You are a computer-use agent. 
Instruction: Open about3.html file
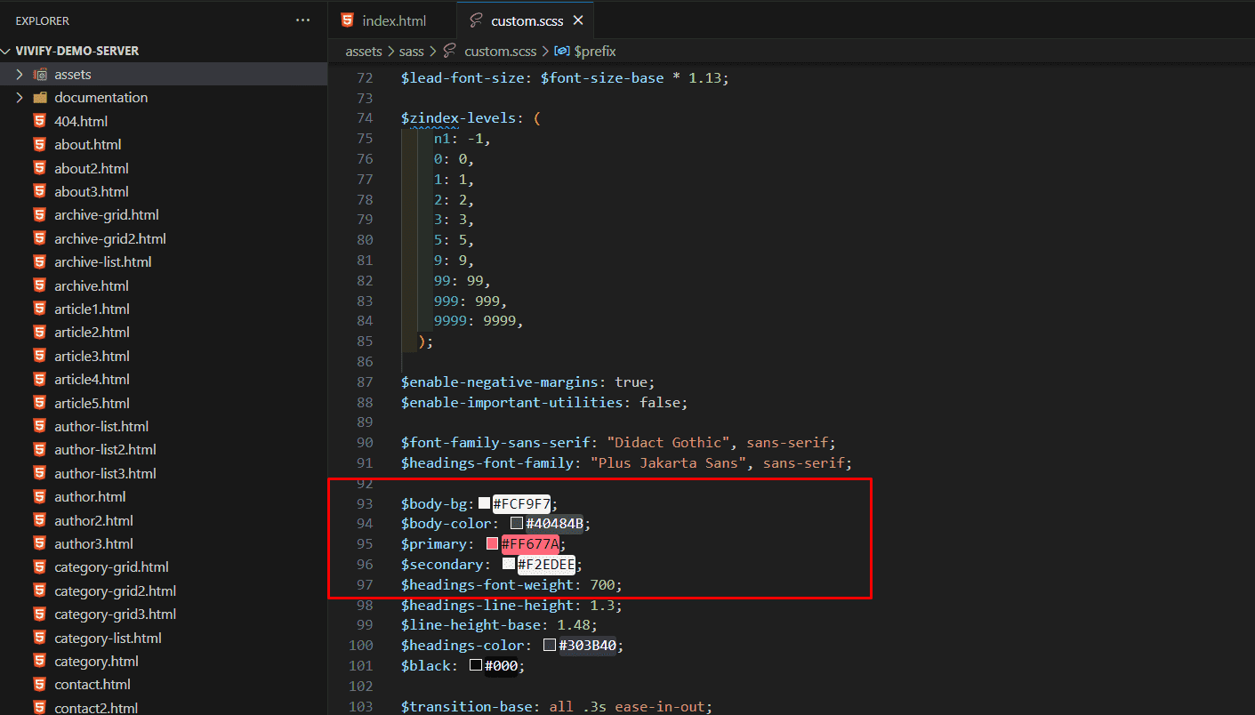point(92,191)
